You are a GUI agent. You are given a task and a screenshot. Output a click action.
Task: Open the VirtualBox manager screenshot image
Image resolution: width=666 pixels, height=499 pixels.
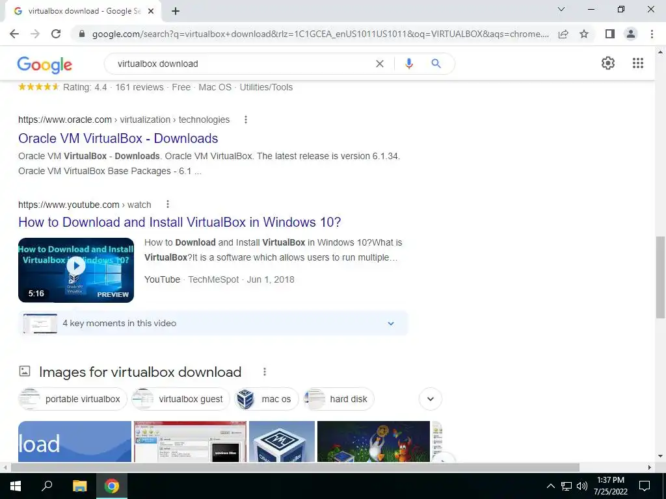point(190,441)
